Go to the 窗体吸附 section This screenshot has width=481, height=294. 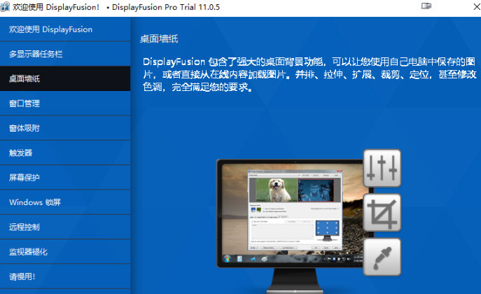click(x=65, y=128)
